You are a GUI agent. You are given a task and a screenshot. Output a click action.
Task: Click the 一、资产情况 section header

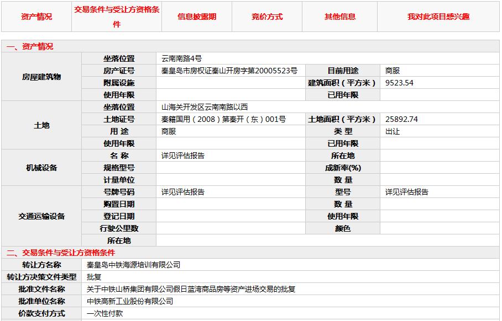[x=30, y=47]
